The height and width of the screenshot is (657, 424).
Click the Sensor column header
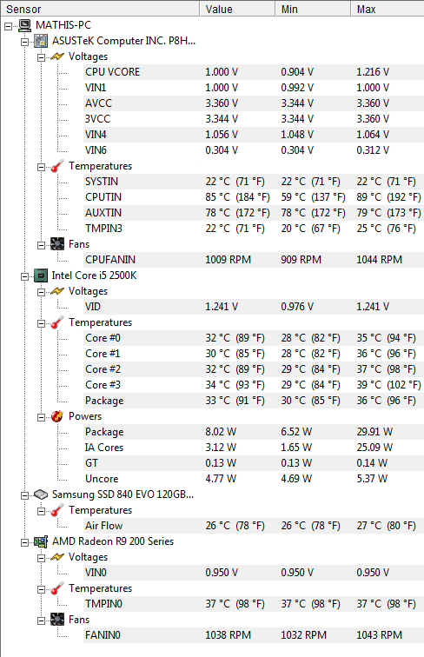pos(100,9)
